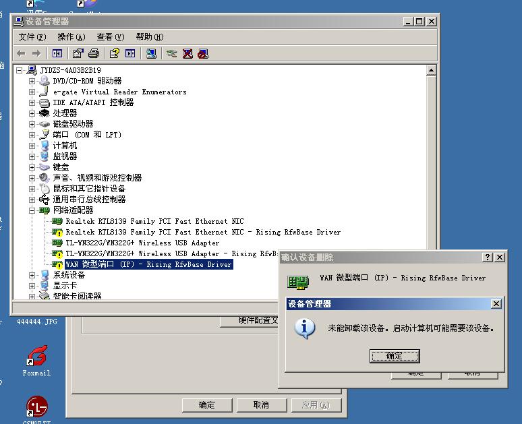Open the LG desktop shortcut icon

36,406
